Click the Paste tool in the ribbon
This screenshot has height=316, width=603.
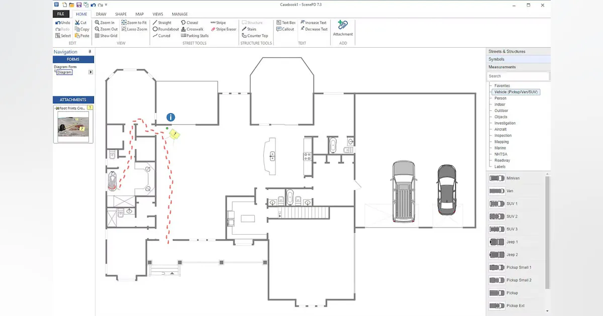click(x=82, y=36)
